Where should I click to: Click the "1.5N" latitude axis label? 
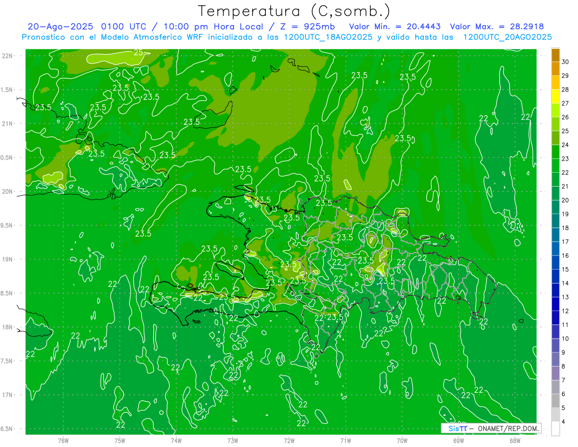click(7, 90)
